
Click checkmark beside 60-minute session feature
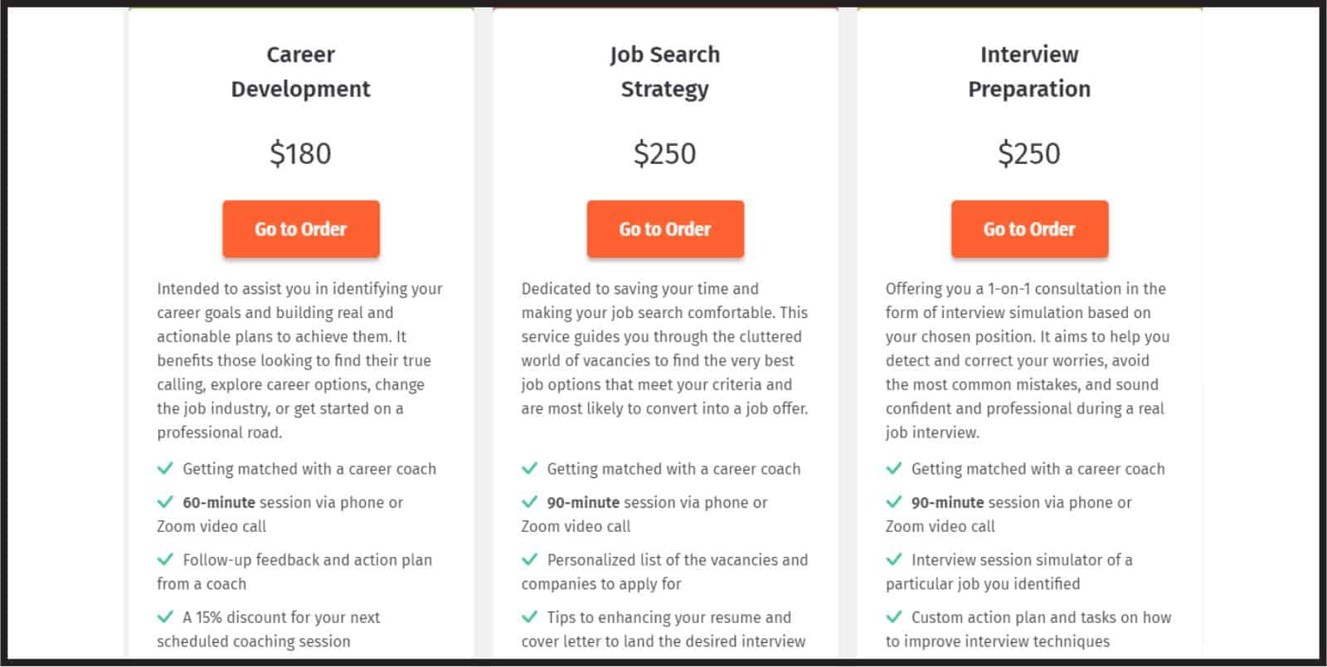tap(165, 502)
